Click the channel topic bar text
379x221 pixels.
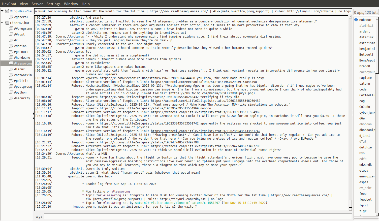pos(193,11)
